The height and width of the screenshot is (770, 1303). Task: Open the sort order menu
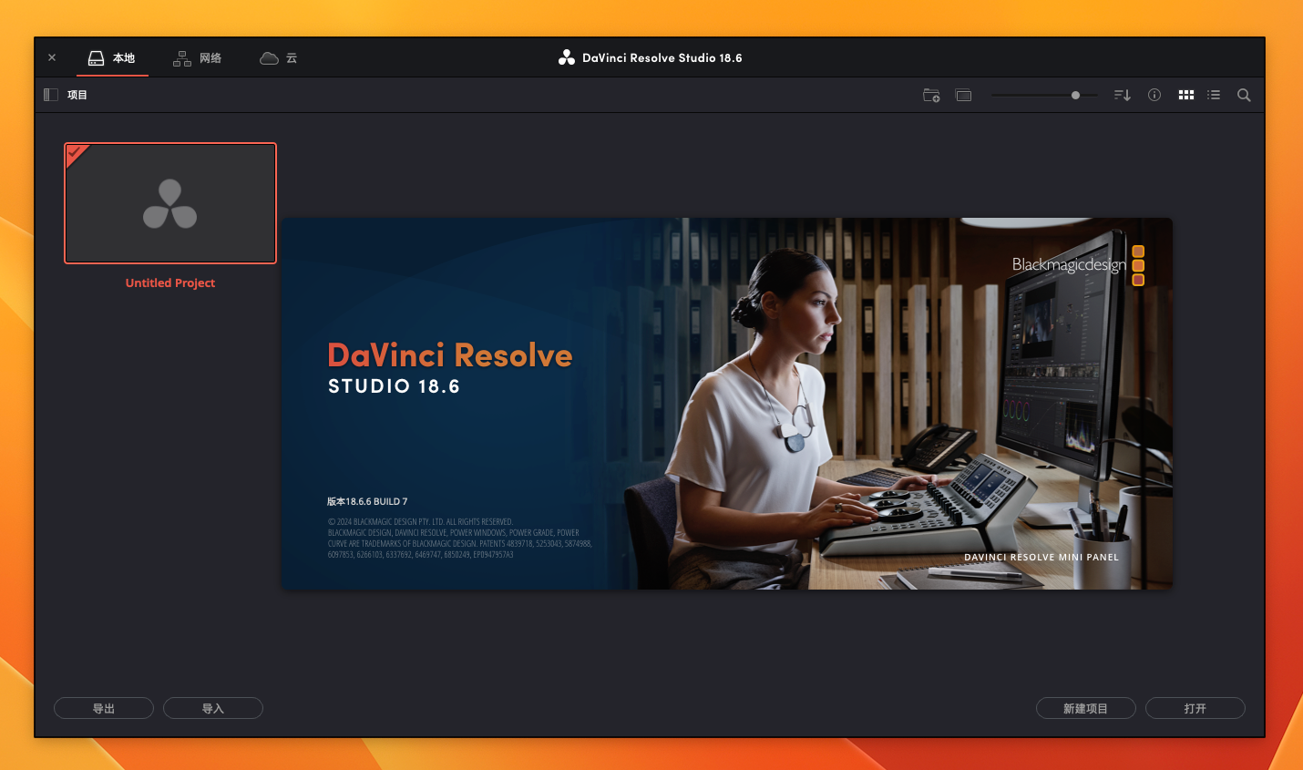[1123, 95]
